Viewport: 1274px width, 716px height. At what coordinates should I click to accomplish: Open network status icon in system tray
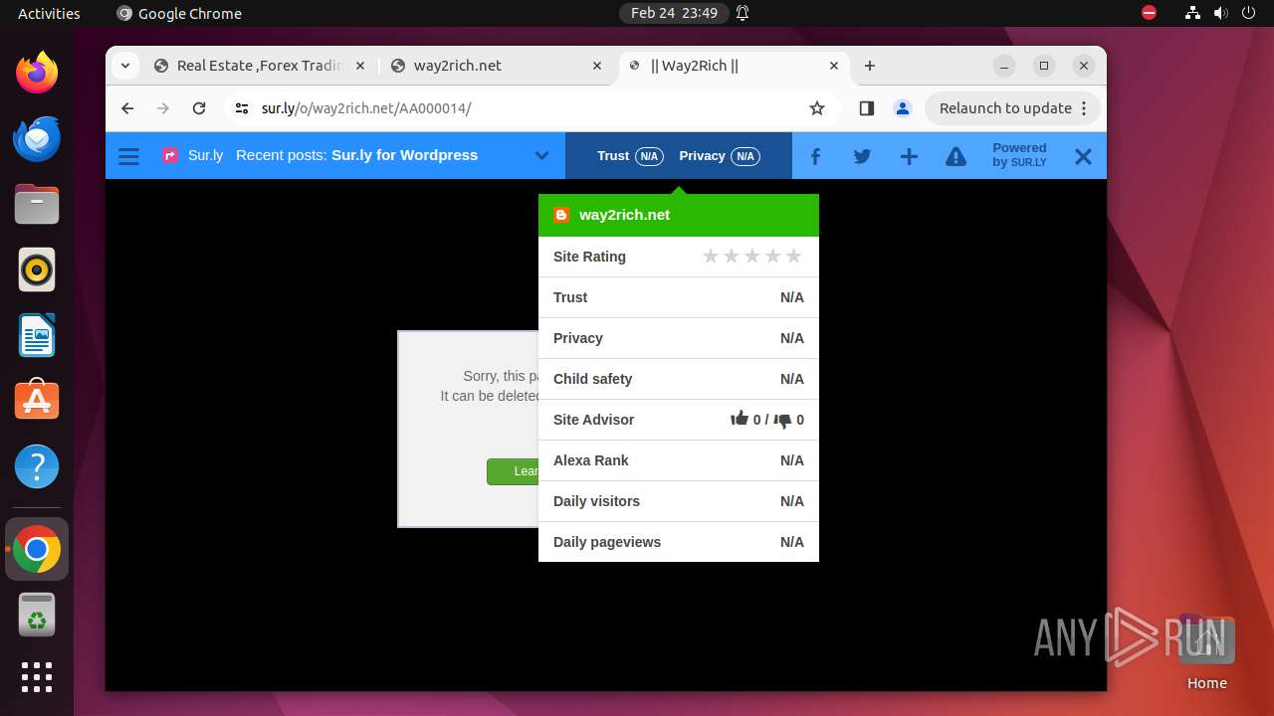[1193, 13]
